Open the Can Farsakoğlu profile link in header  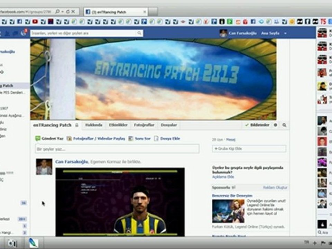coord(242,33)
